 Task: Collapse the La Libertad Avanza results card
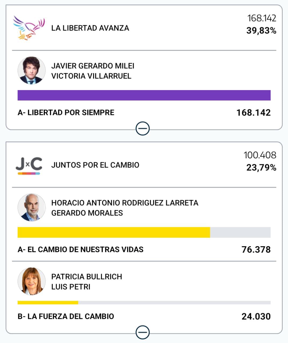pos(143,129)
